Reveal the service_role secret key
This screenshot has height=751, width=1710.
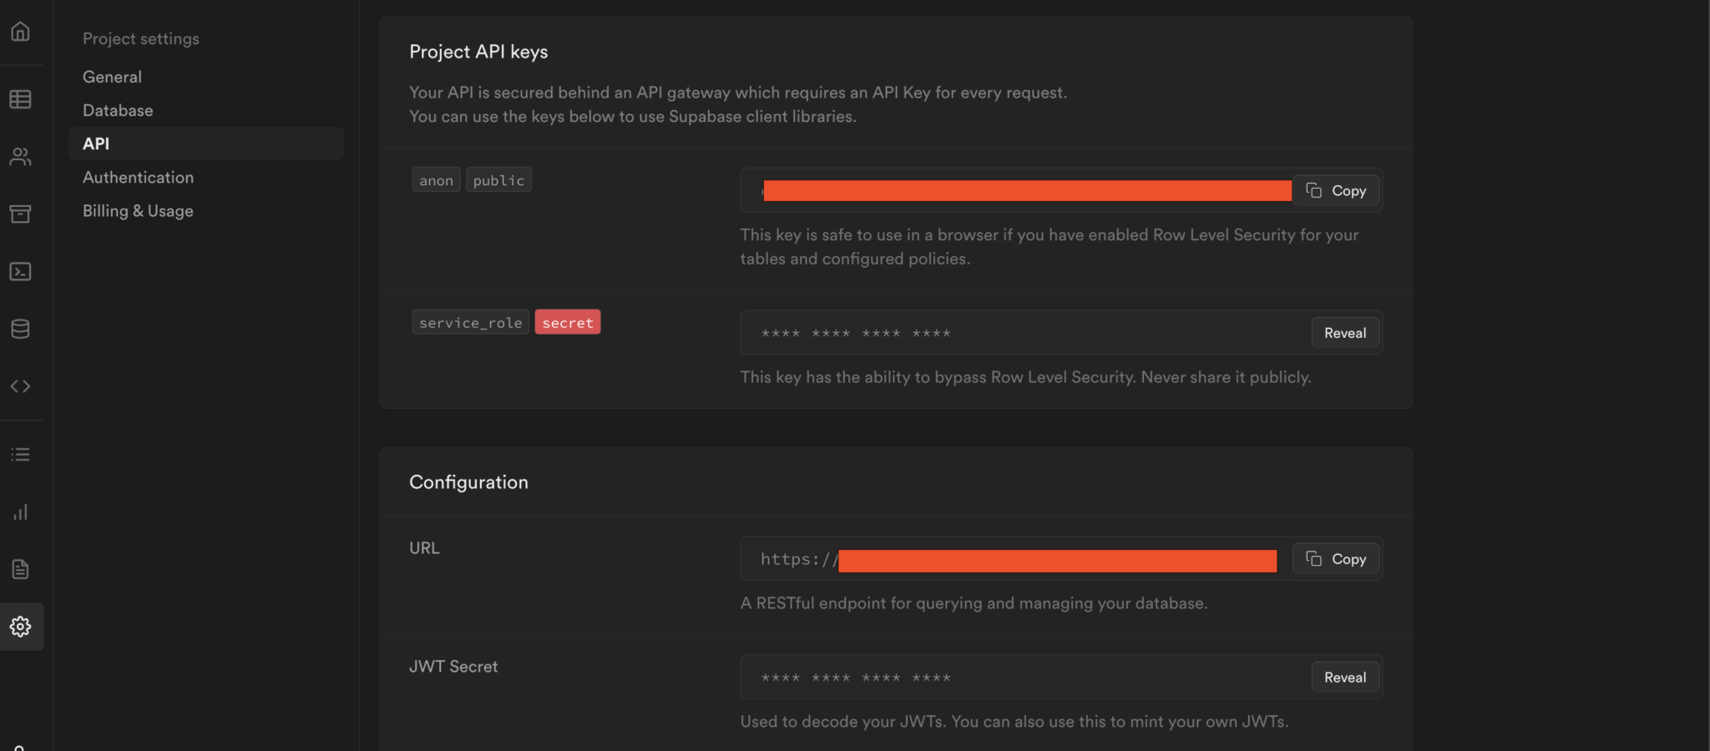(x=1344, y=332)
